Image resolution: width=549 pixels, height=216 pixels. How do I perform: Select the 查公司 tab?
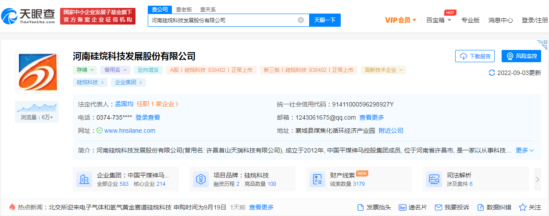coord(159,9)
